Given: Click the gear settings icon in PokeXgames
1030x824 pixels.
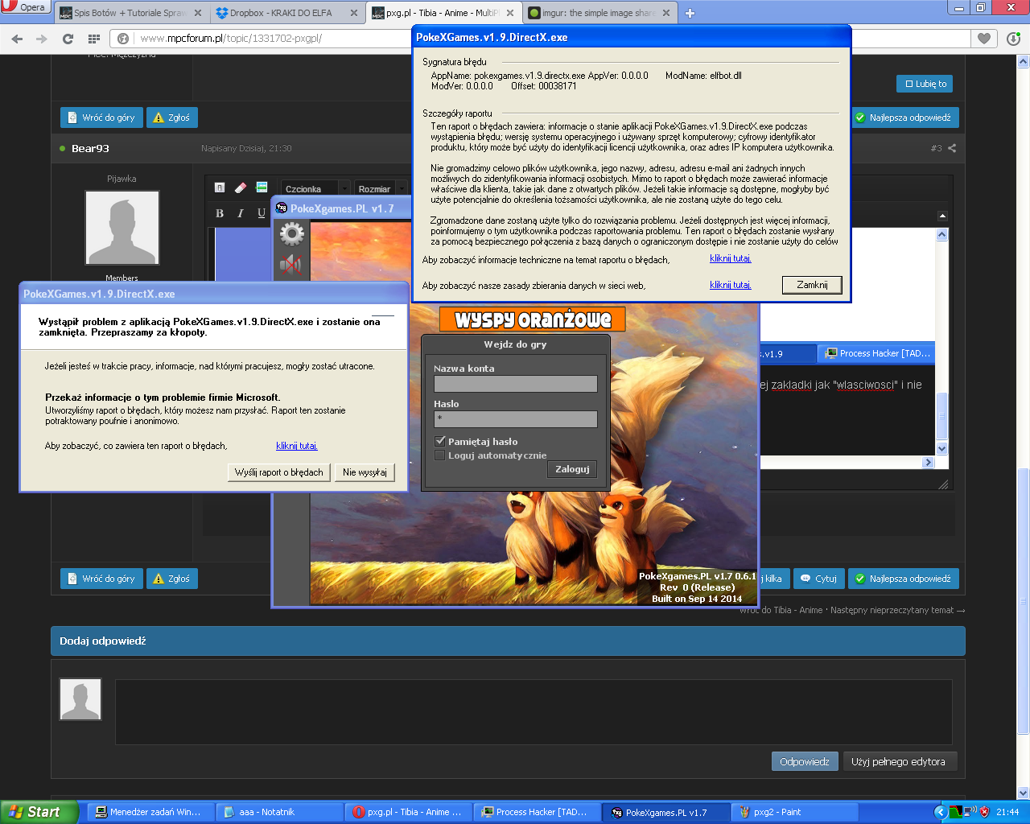Looking at the screenshot, I should 291,234.
